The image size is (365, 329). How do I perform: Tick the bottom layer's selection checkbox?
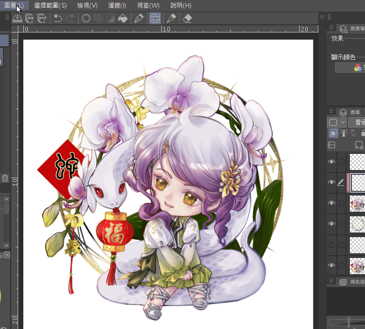342,266
